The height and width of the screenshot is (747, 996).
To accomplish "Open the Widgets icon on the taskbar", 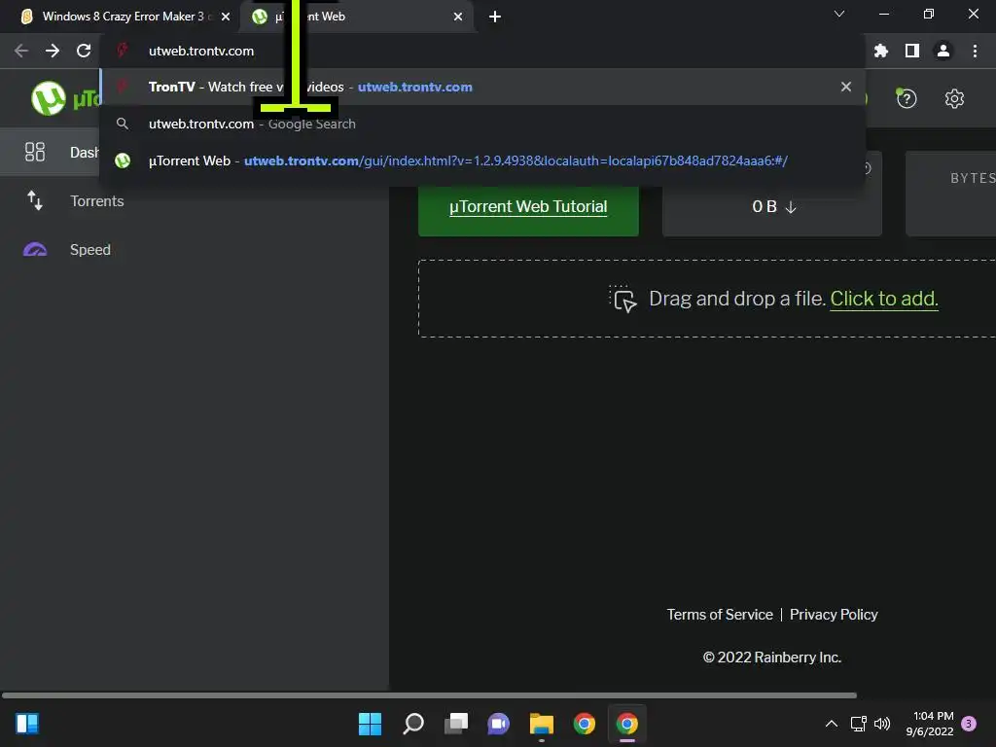I will click(x=27, y=724).
